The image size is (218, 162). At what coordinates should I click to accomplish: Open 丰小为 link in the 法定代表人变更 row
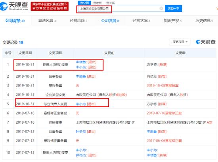(81, 104)
